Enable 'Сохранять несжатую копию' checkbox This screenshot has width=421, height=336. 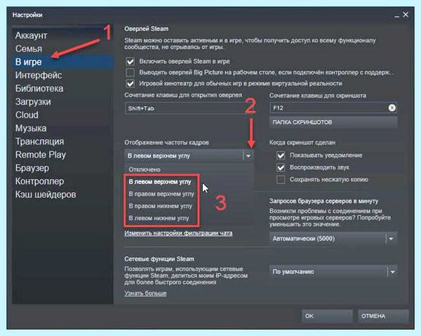281,179
